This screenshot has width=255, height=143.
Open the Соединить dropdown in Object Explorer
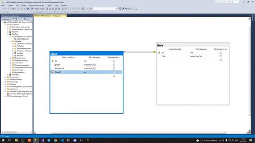(x=6, y=19)
